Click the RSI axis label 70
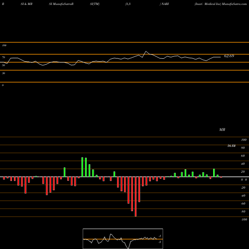Screen dimensions: 249x249 (x=3, y=57)
